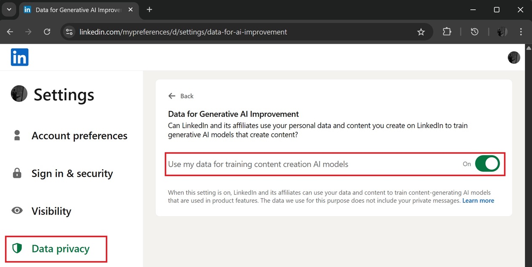Image resolution: width=532 pixels, height=267 pixels.
Task: Turn off AI training data toggle
Action: (x=487, y=164)
